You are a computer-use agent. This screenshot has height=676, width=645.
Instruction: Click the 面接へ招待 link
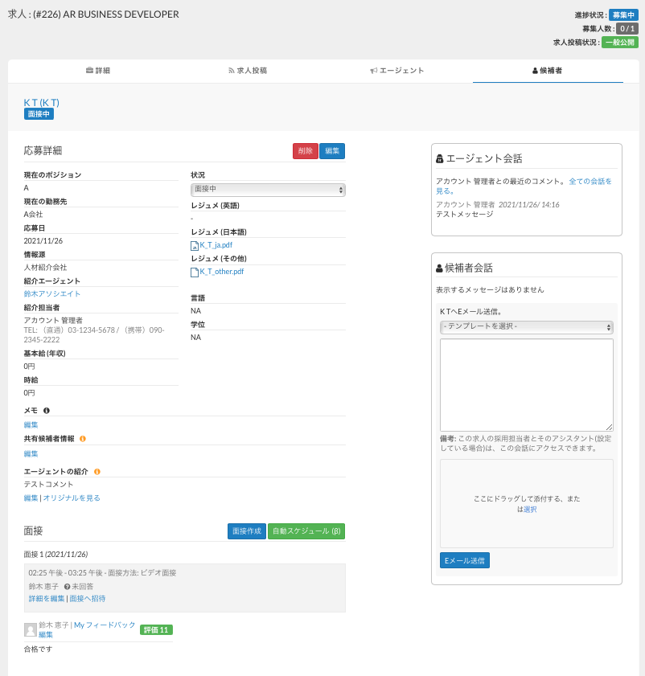88,599
